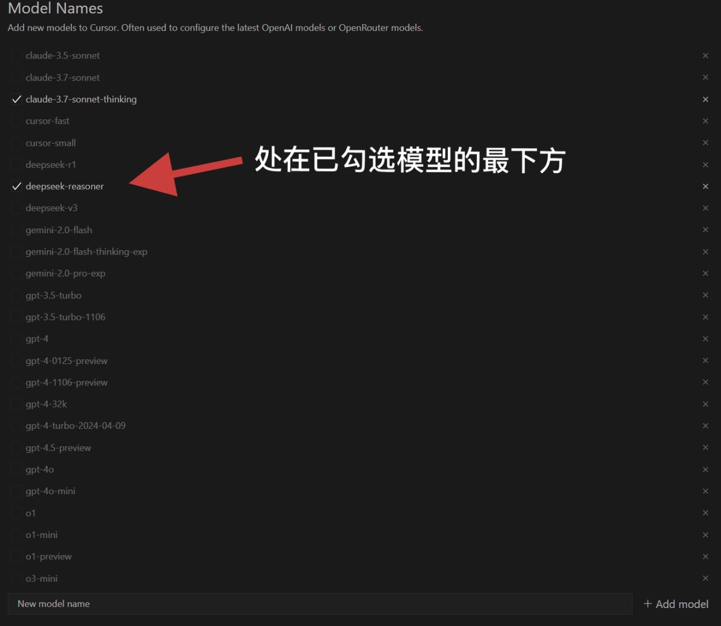Screen dimensions: 721x626
Task: Delete the gpt-4-32k model
Action: [705, 404]
